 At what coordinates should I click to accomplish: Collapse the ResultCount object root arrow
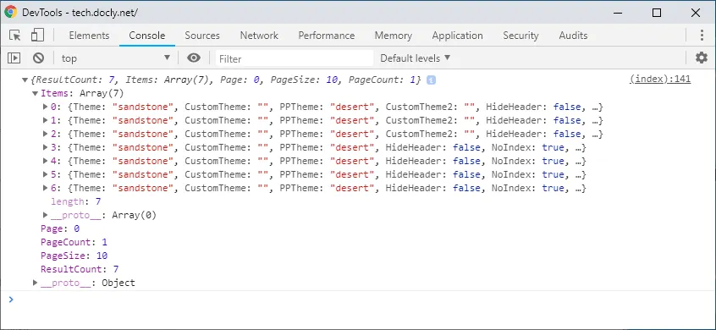25,80
